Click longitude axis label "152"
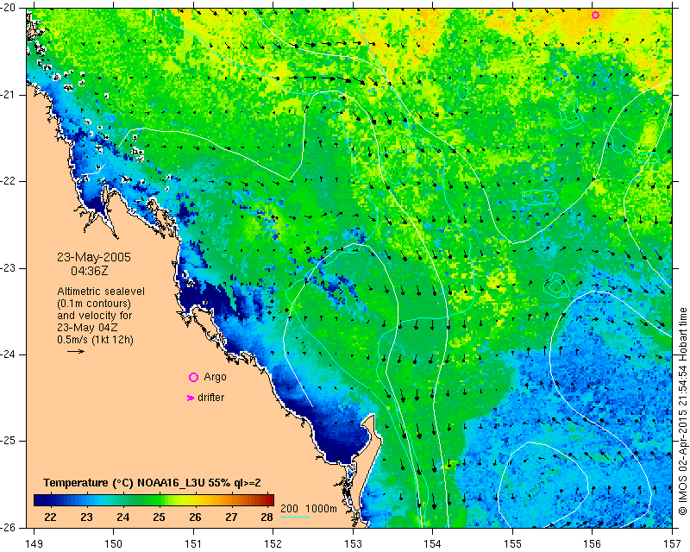Viewport: 690px width, 552px height. click(x=273, y=544)
